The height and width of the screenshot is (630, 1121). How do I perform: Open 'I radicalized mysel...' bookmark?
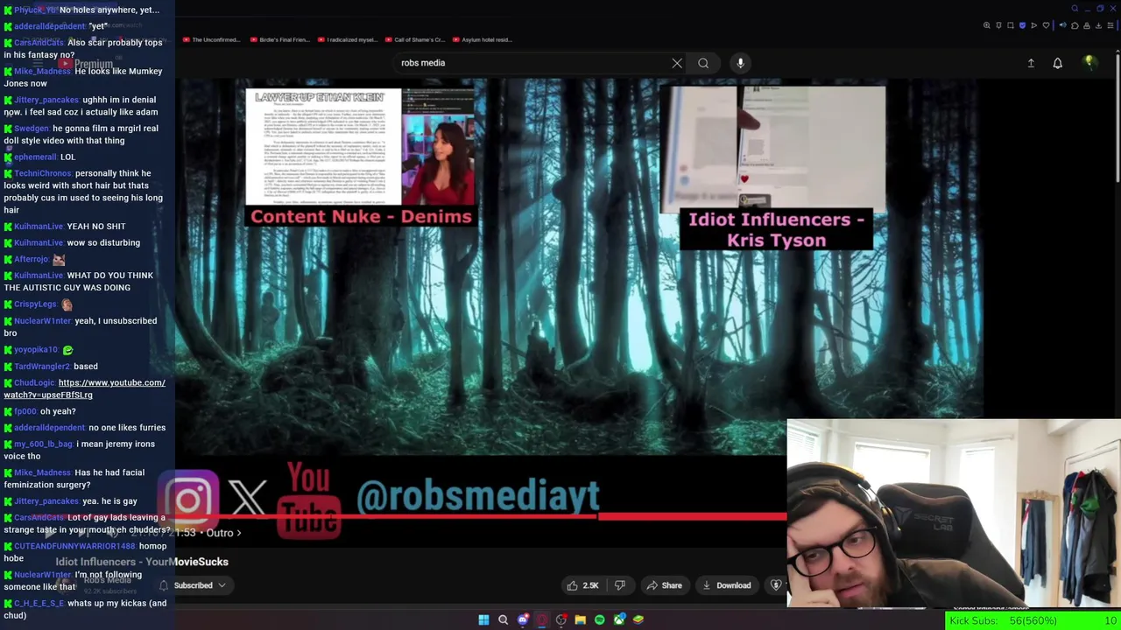point(348,39)
